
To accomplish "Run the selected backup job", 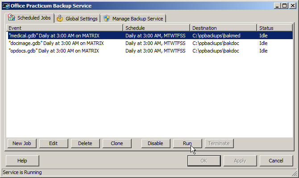I will 187,143.
